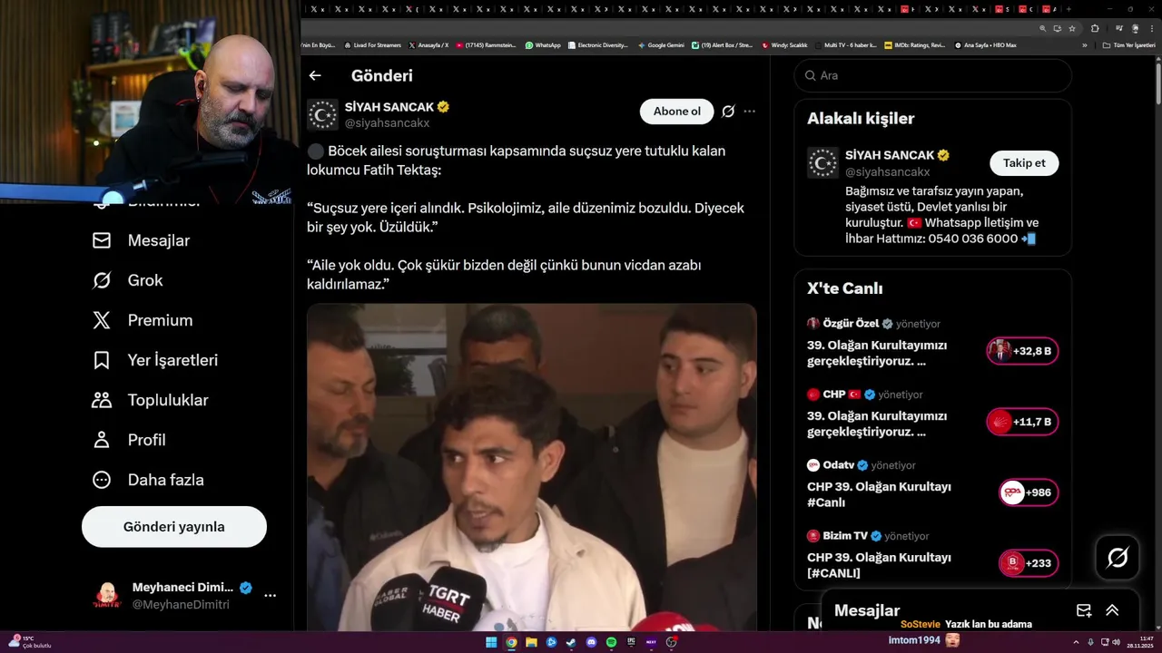The height and width of the screenshot is (653, 1162).
Task: Show hidden system tray icons
Action: (x=1078, y=642)
